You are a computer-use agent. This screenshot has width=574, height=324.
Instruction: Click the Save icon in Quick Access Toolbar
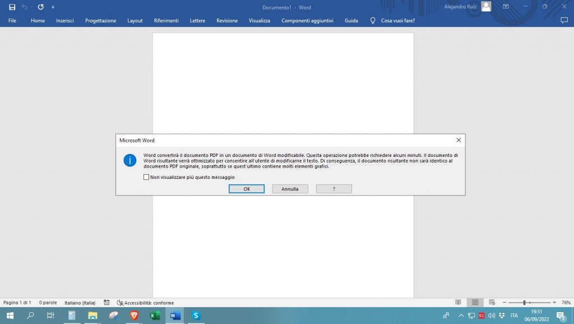[12, 7]
